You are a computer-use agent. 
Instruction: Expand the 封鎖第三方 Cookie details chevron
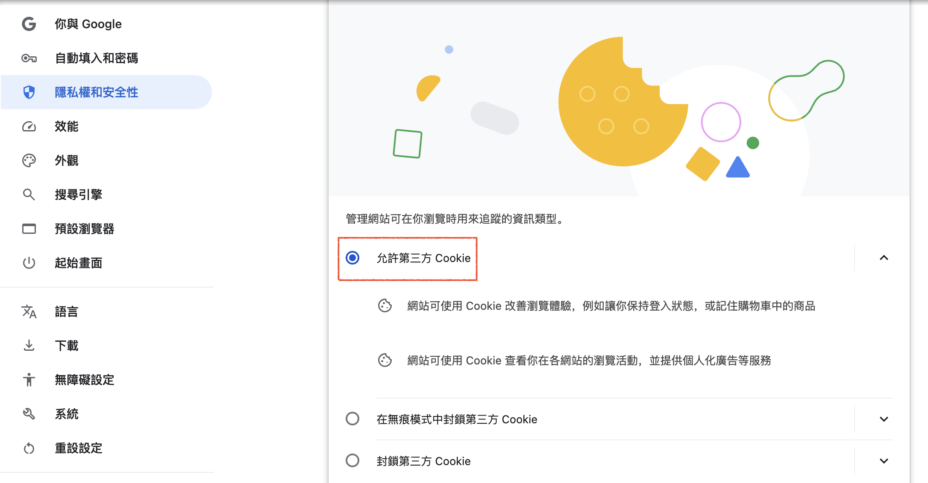(x=884, y=461)
